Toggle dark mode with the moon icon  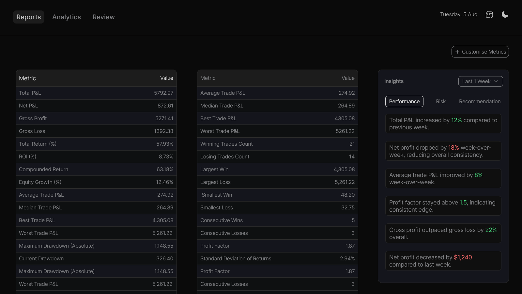tap(505, 15)
